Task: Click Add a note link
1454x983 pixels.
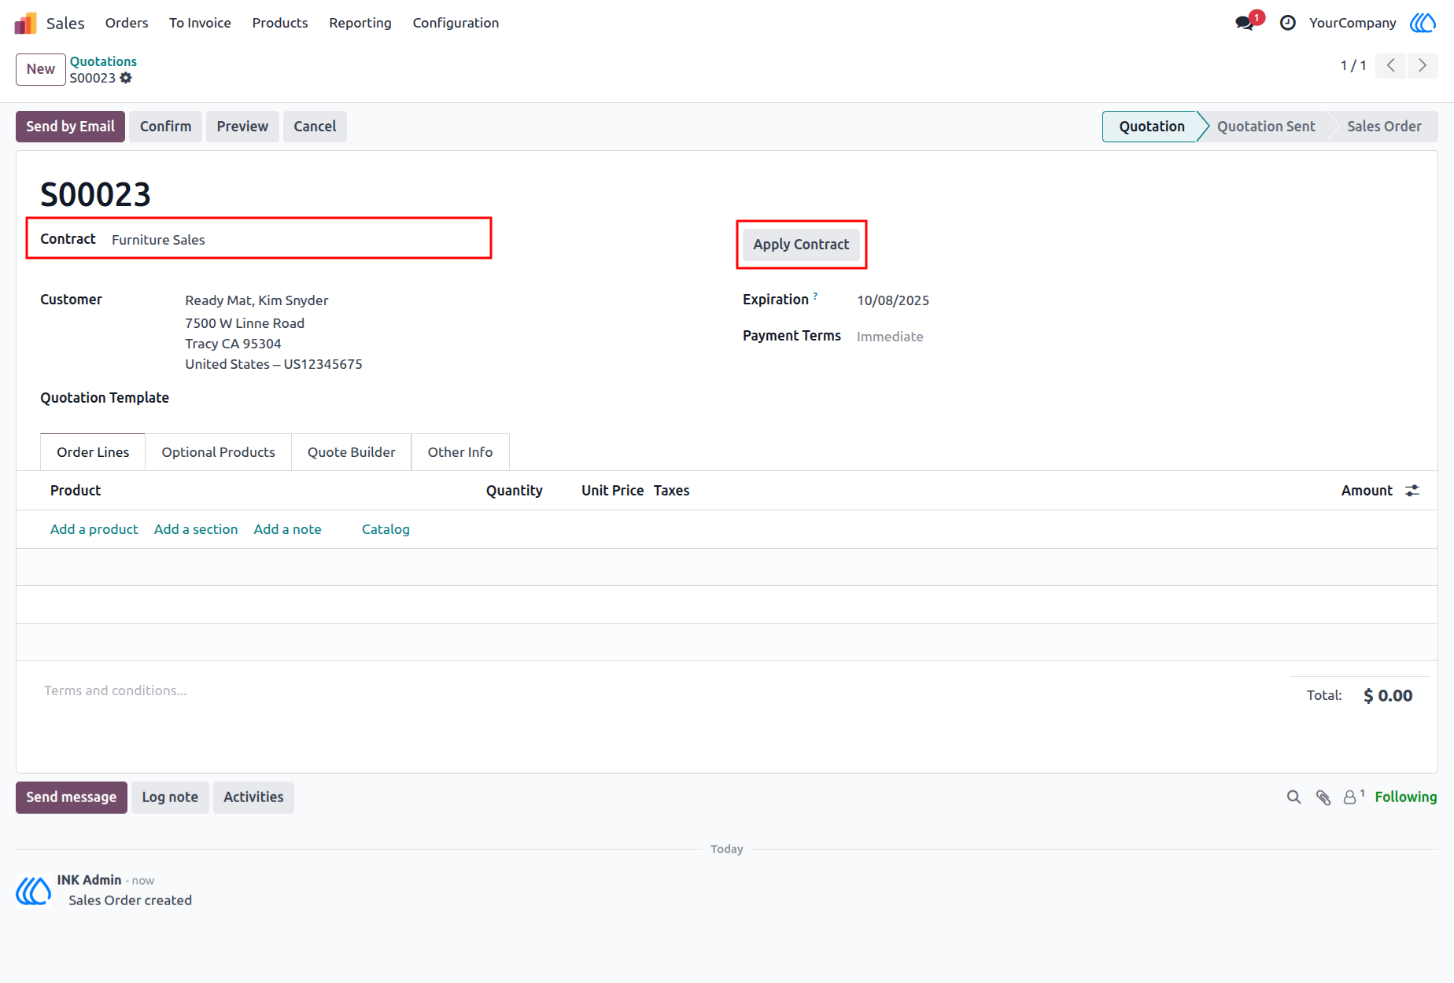Action: (x=287, y=529)
